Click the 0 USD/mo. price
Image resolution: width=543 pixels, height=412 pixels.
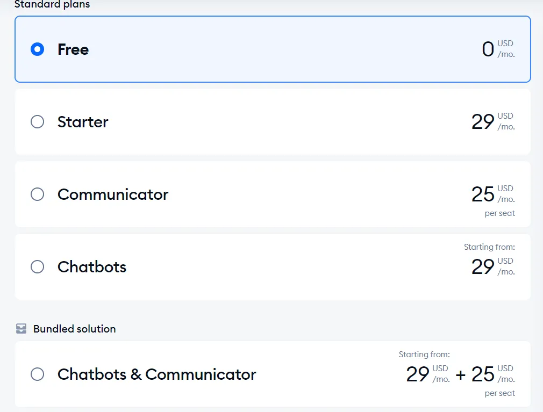pyautogui.click(x=498, y=49)
